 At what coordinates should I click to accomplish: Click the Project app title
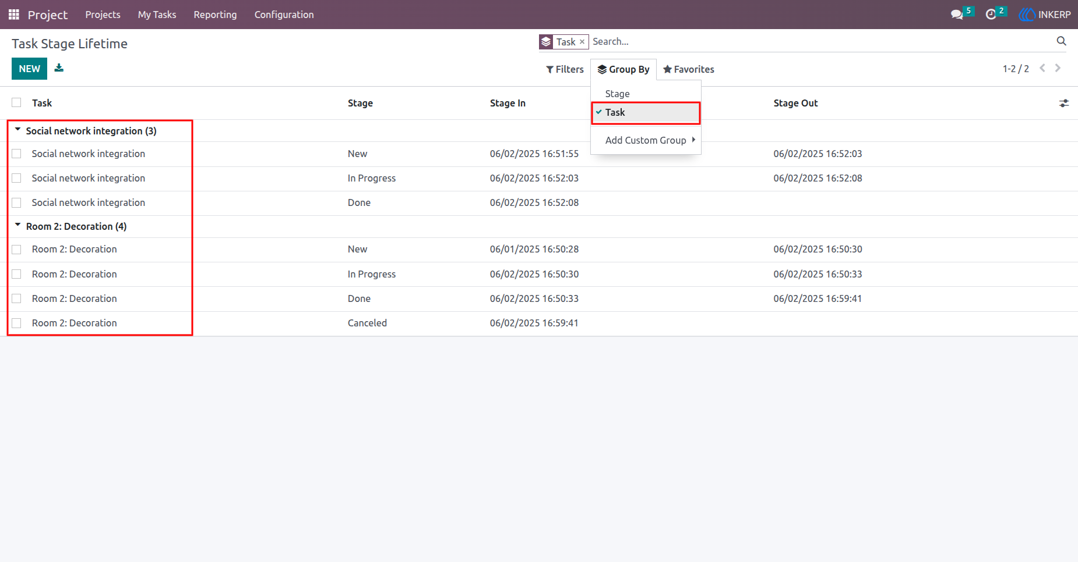pyautogui.click(x=48, y=15)
